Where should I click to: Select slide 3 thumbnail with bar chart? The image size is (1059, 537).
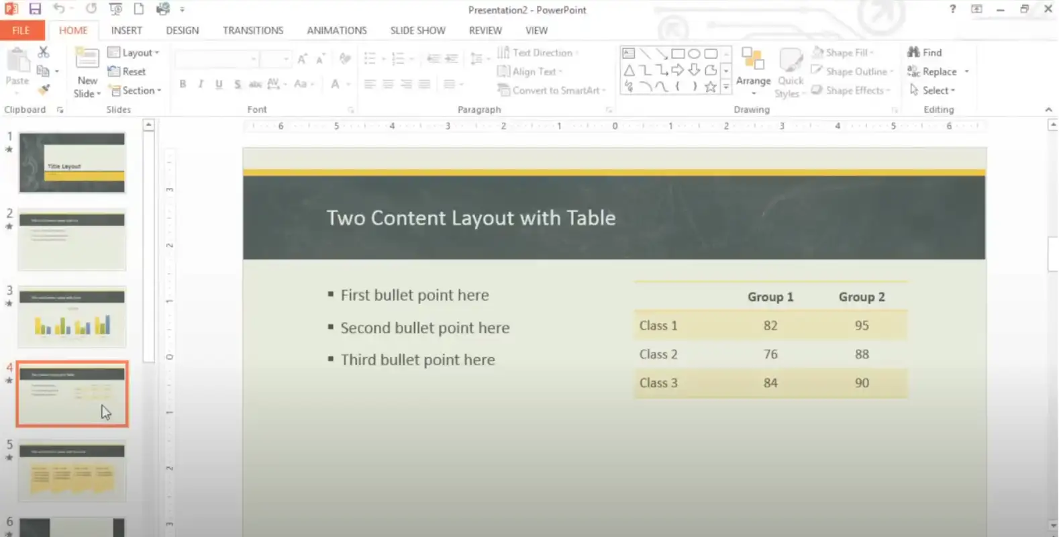click(72, 317)
